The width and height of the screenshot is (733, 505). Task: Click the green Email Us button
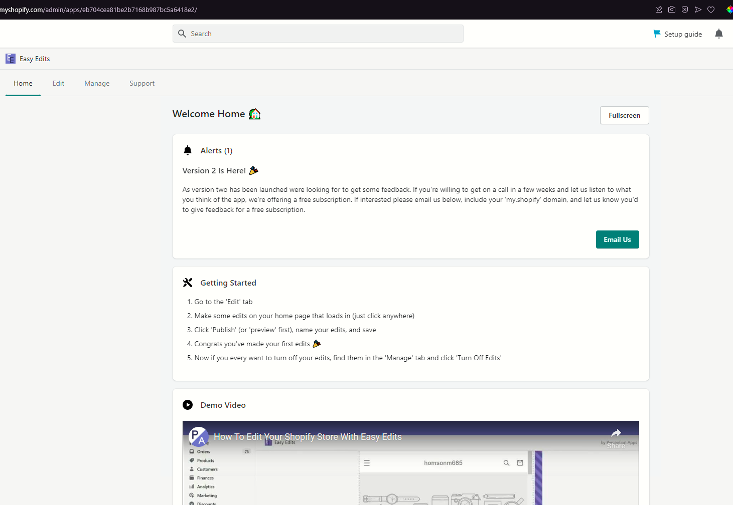coord(617,239)
